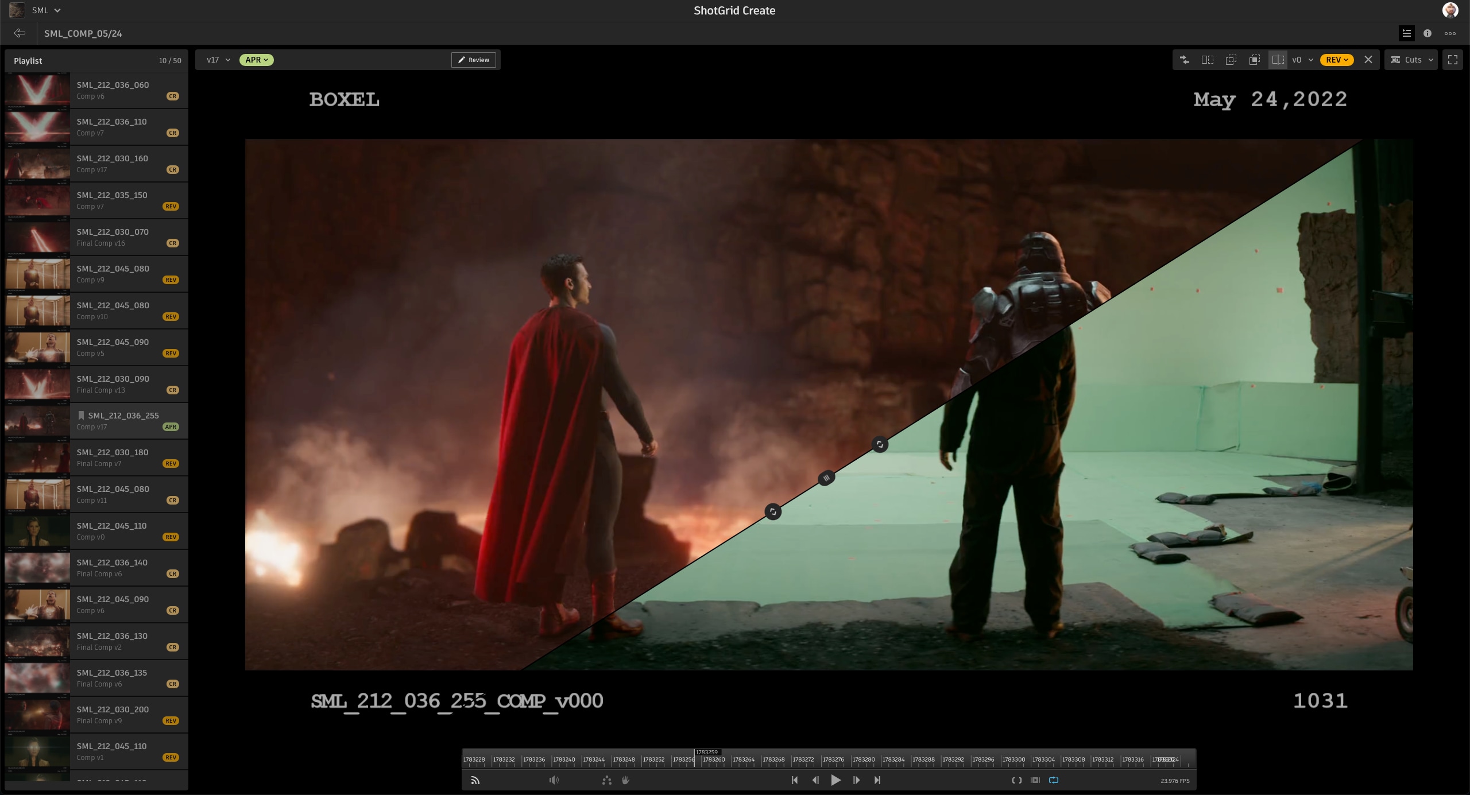Viewport: 1470px width, 795px height.
Task: Click the center handle on wipe line
Action: [x=826, y=478]
